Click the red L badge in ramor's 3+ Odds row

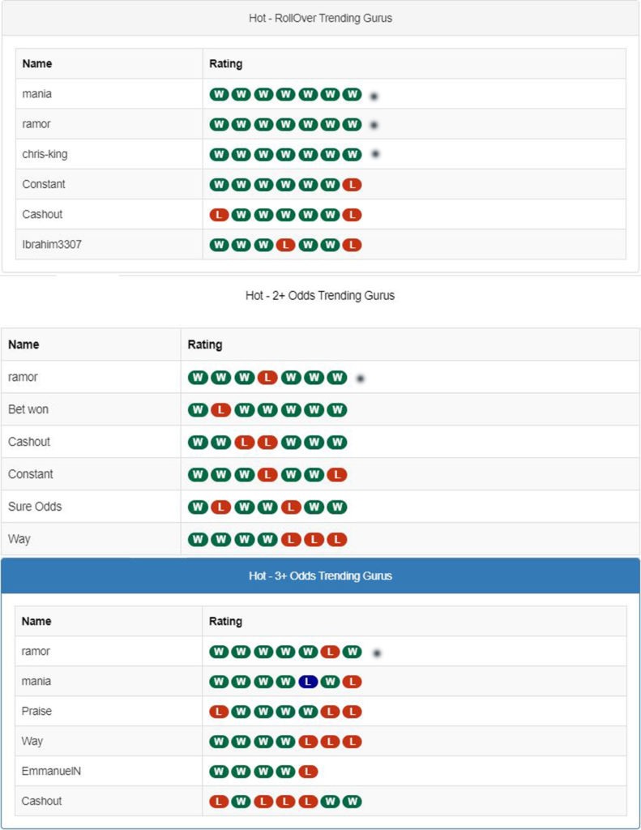pyautogui.click(x=330, y=652)
